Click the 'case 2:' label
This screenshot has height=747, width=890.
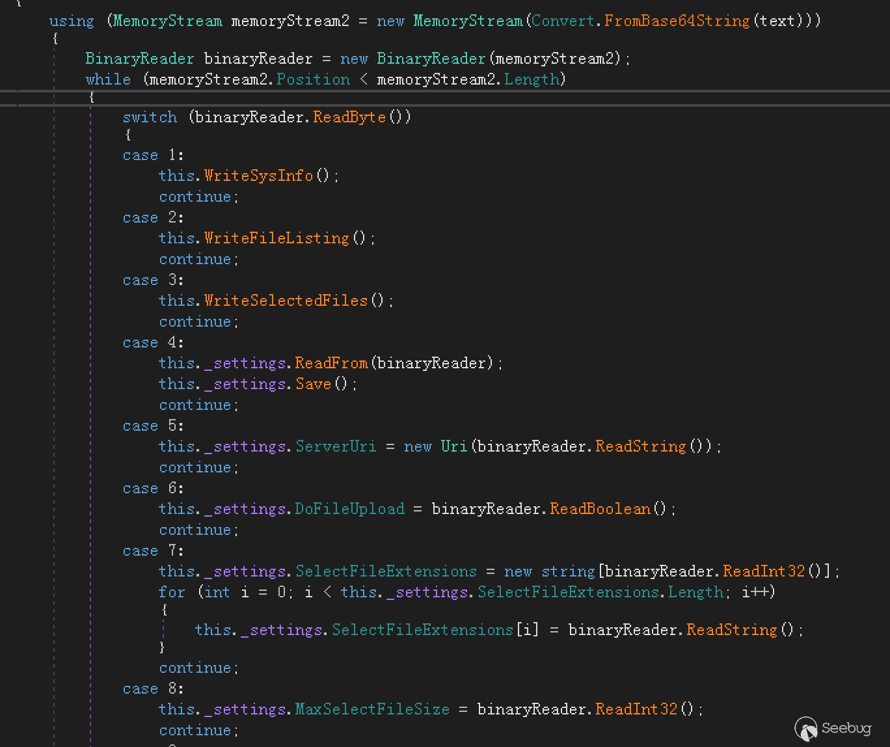click(154, 218)
